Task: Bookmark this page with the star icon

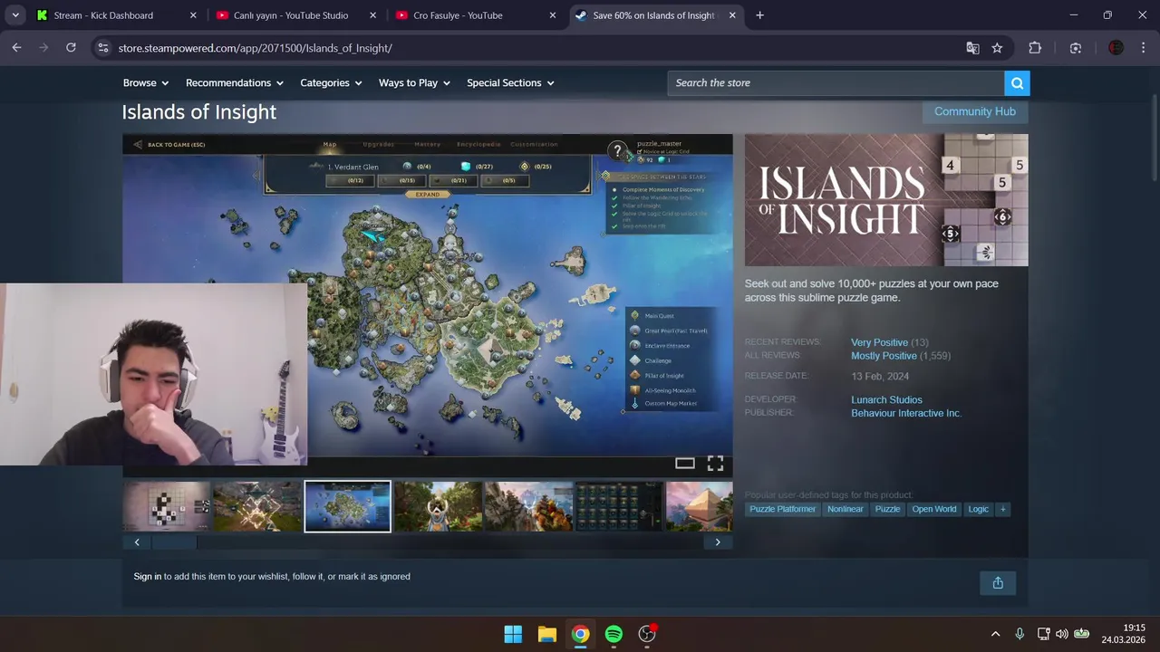Action: pyautogui.click(x=997, y=48)
